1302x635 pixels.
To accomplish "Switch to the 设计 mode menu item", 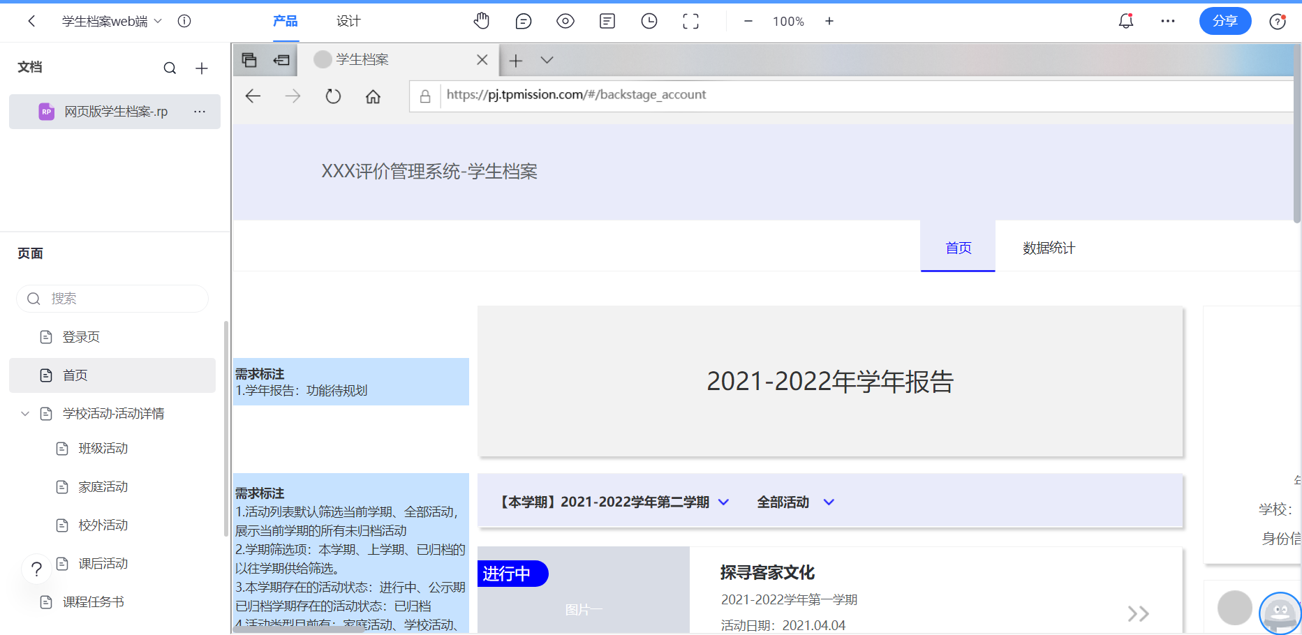I will click(x=348, y=21).
